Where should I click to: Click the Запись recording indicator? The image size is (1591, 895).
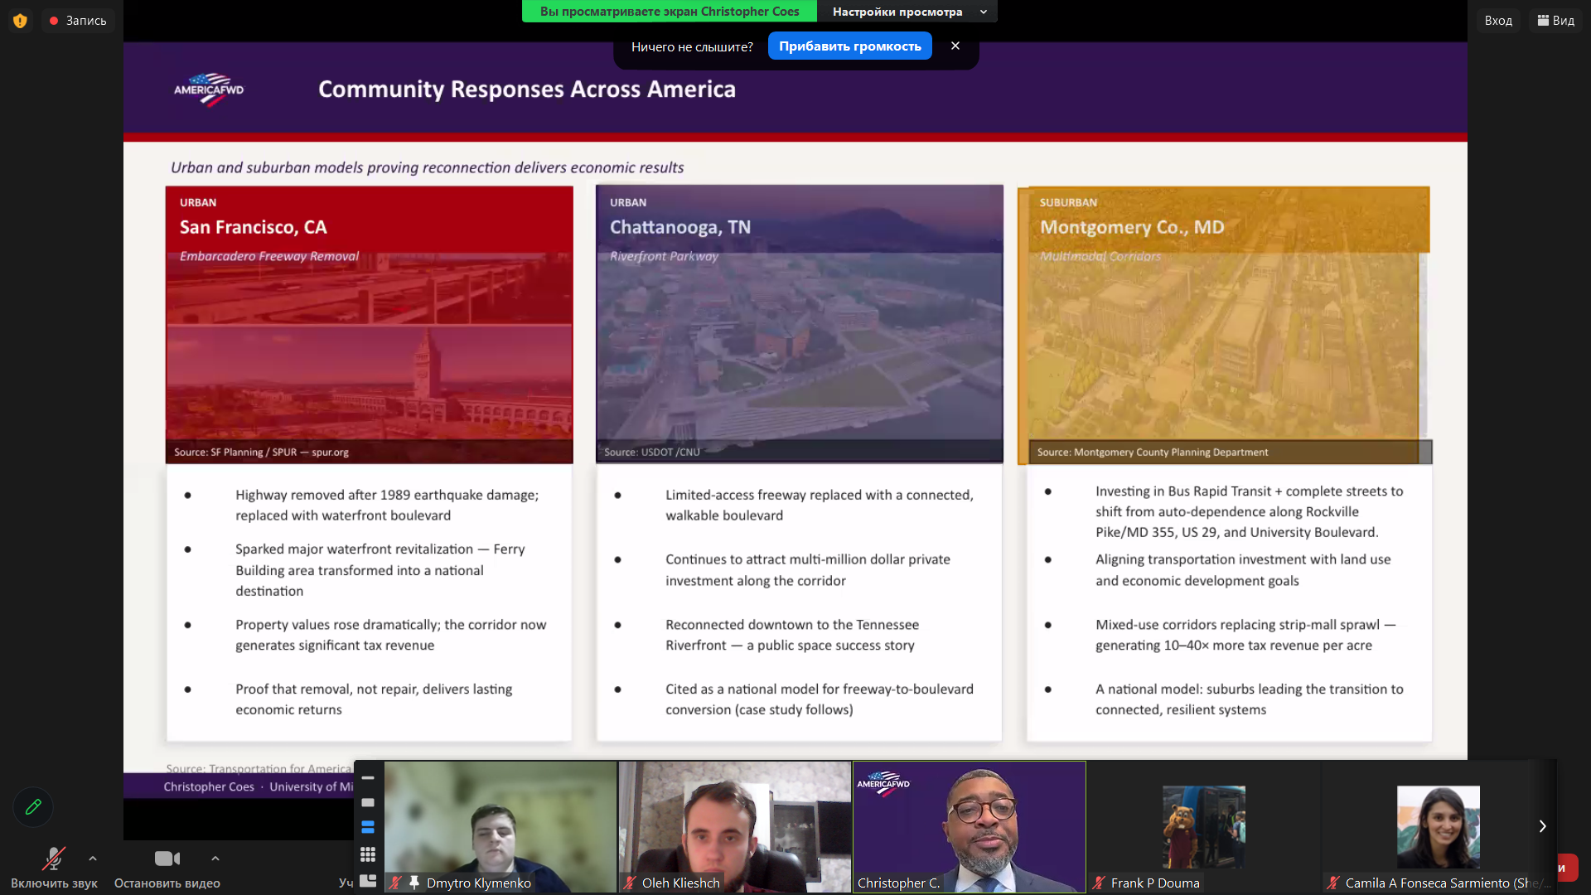click(x=78, y=21)
